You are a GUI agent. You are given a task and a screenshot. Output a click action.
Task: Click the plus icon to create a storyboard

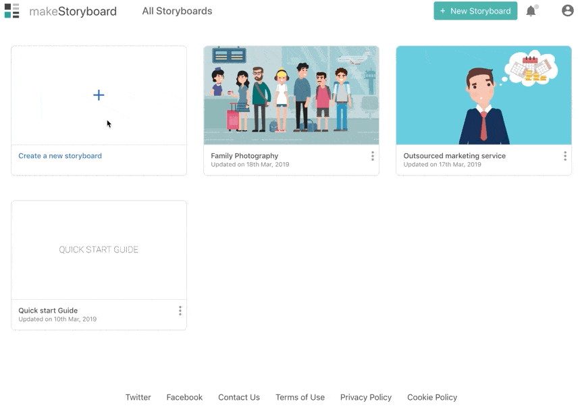tap(99, 95)
